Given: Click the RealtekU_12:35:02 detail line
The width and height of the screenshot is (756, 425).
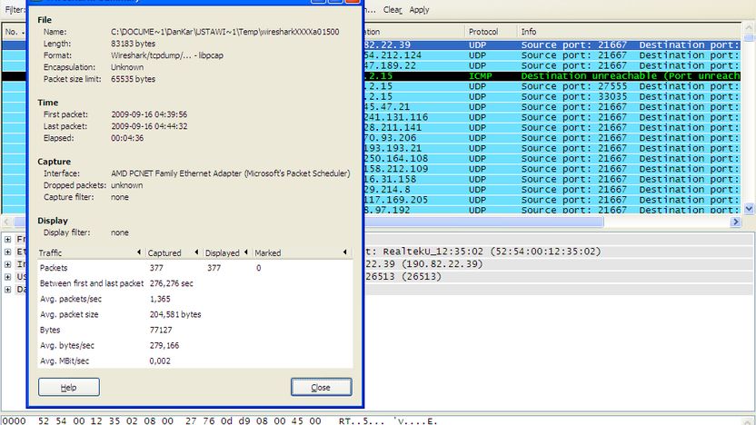Looking at the screenshot, I should [560, 252].
